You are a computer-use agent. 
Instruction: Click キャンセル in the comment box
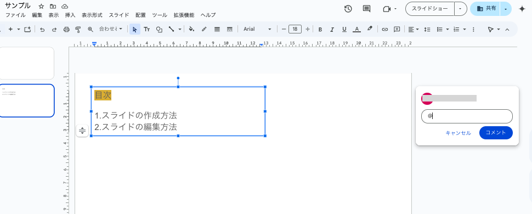[x=458, y=133]
